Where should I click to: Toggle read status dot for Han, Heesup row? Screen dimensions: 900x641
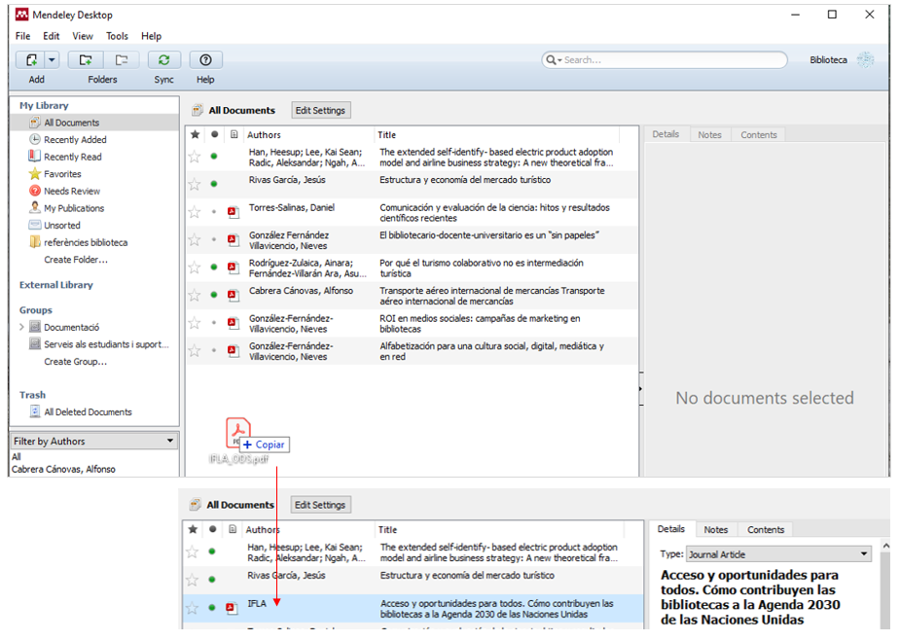click(x=214, y=157)
